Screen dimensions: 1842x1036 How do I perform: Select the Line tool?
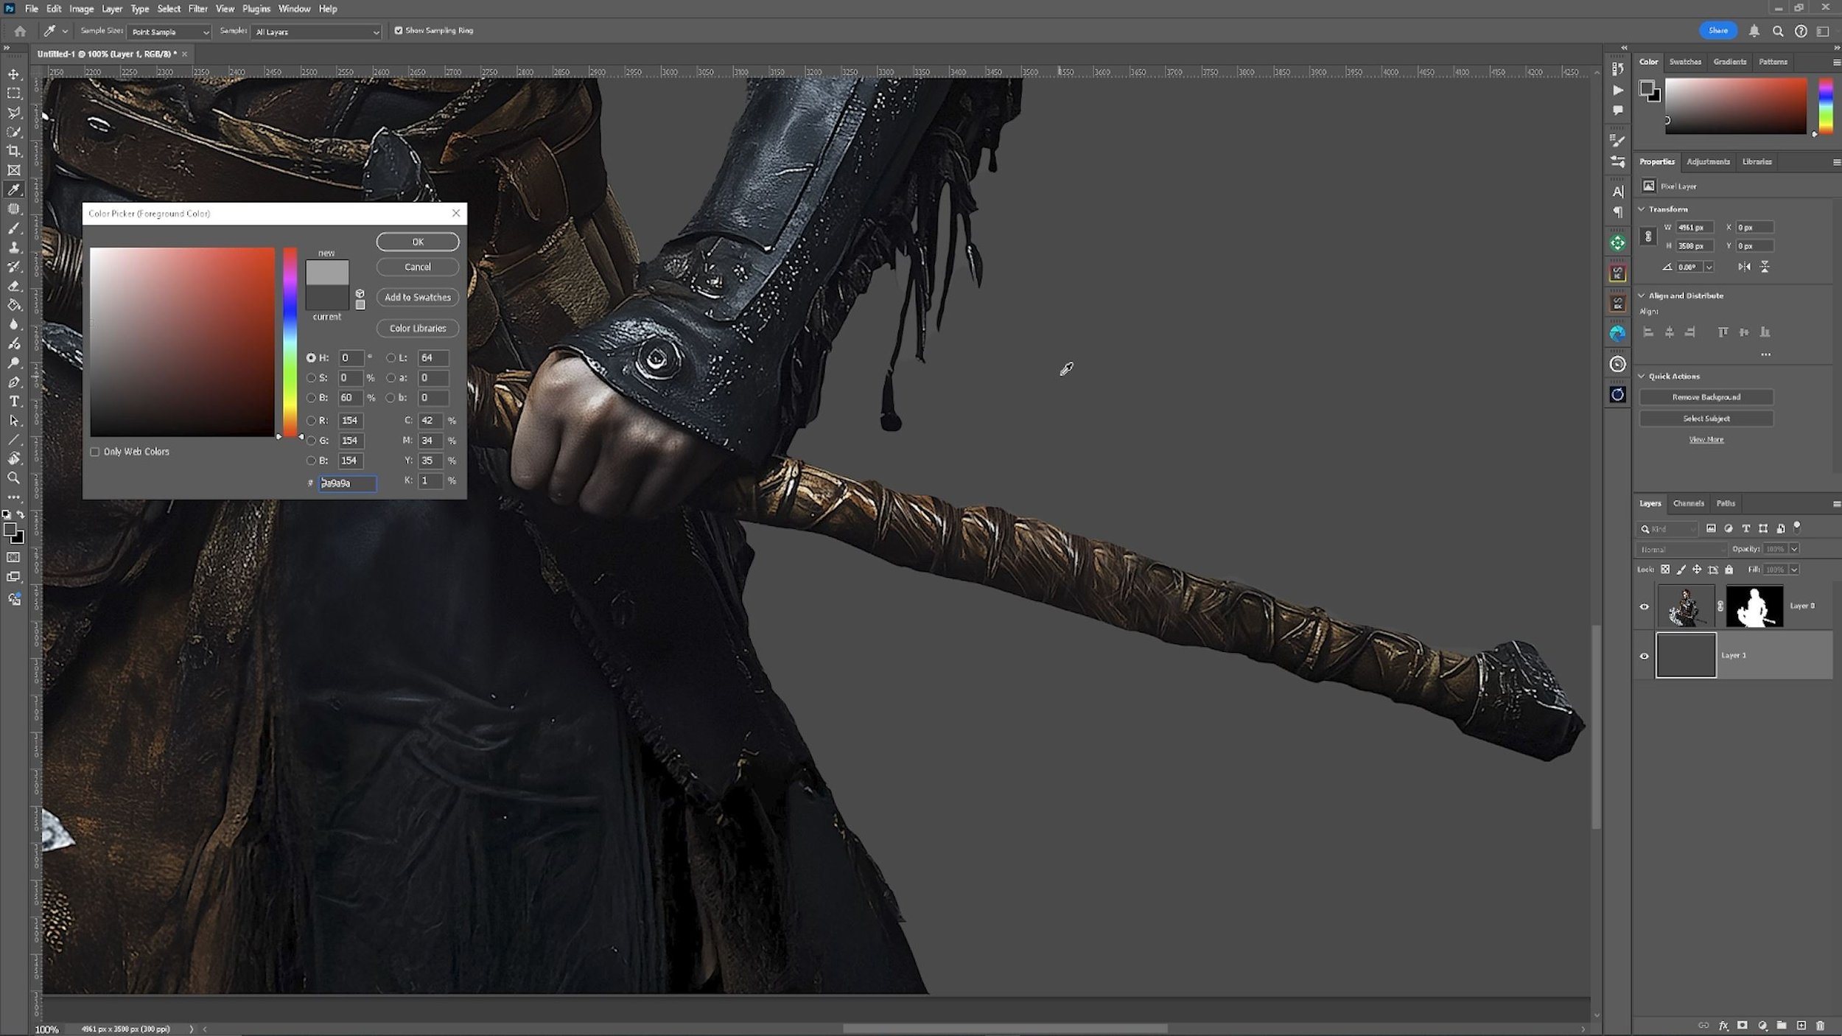pos(14,440)
